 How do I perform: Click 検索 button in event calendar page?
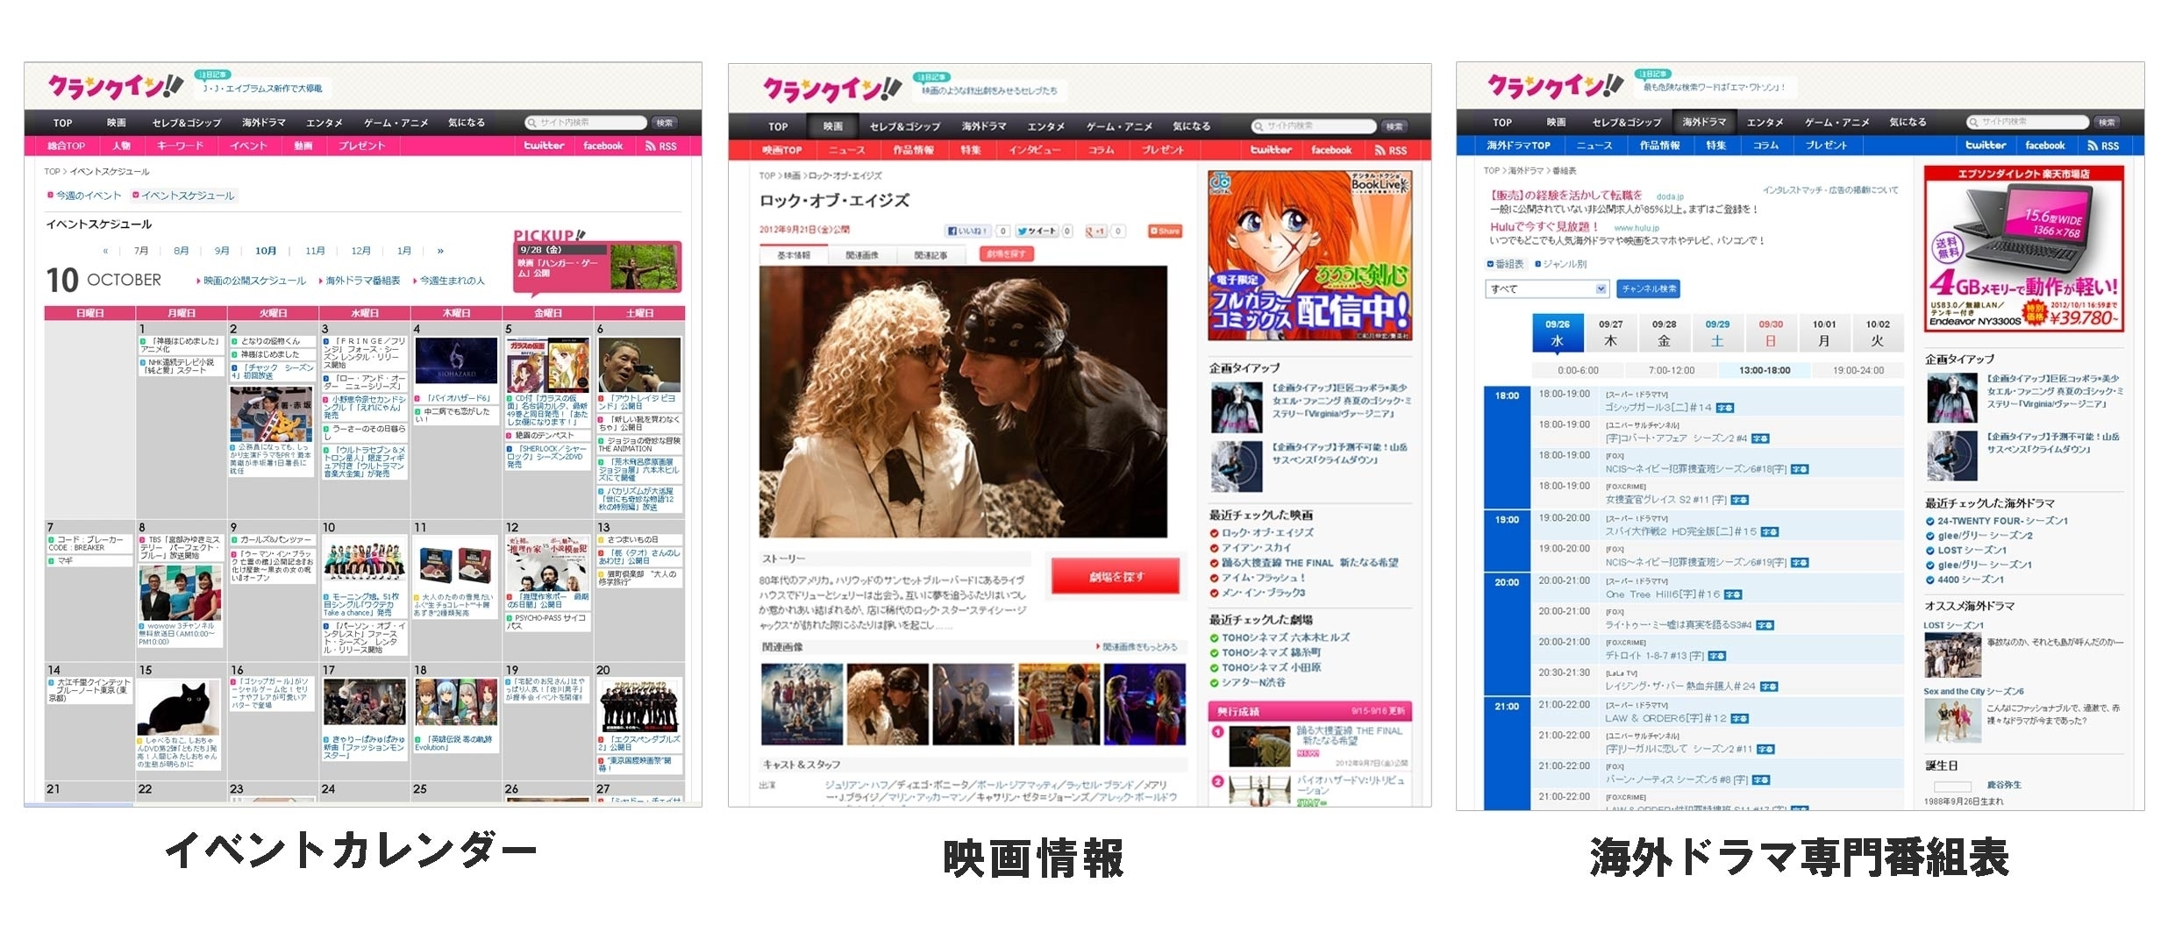click(666, 123)
